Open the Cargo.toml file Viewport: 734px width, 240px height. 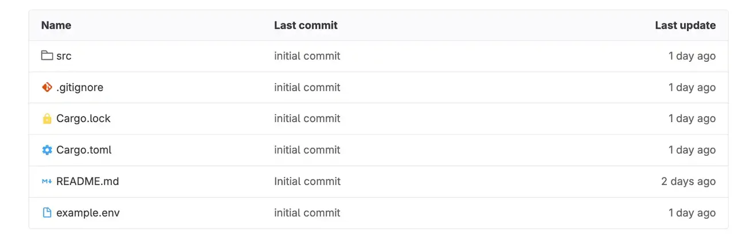84,150
